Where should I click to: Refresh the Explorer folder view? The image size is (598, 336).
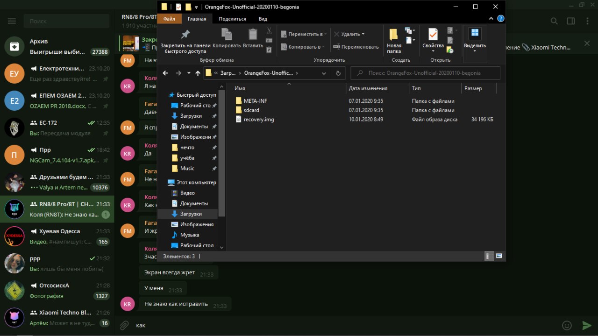[x=338, y=73]
